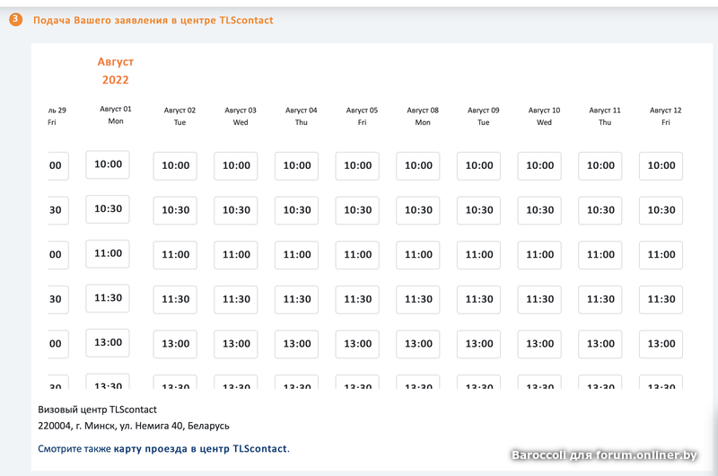Click the step 3 orange number icon
The image size is (718, 476).
(x=16, y=20)
